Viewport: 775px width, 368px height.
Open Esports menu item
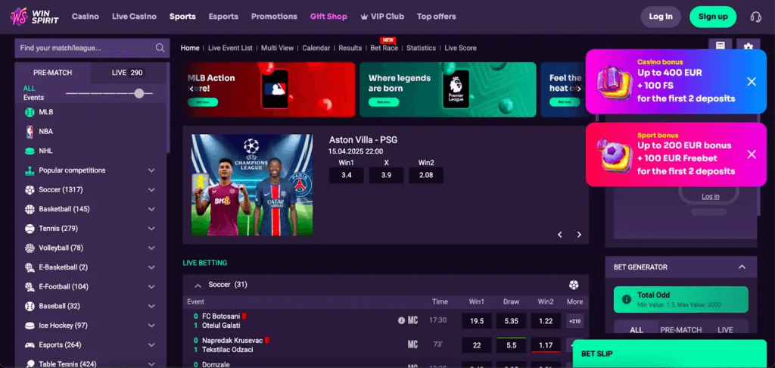pyautogui.click(x=223, y=17)
